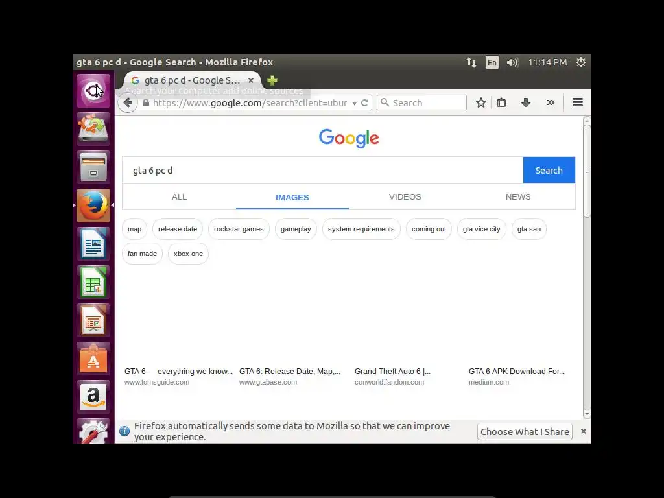The image size is (664, 498).
Task: Click the page vertical scrollbar thumb
Action: point(586,171)
